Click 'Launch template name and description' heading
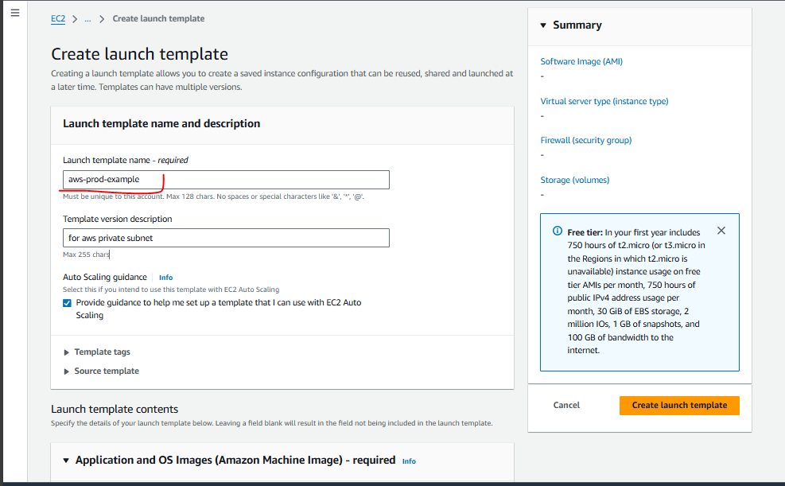The width and height of the screenshot is (785, 486). 161,123
